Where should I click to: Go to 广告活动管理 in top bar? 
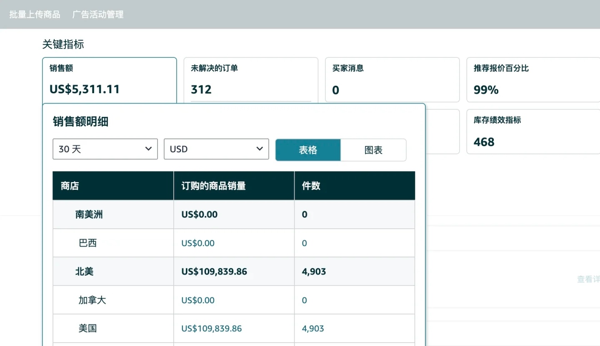98,15
